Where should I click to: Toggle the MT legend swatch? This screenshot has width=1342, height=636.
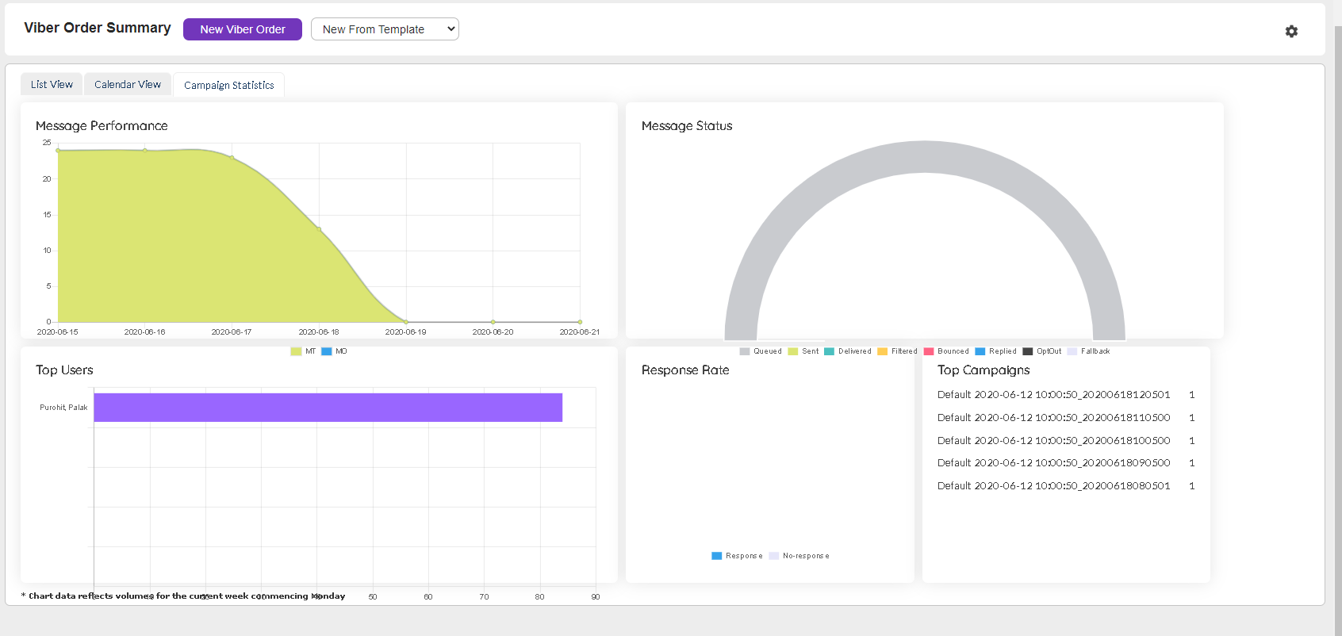[296, 351]
